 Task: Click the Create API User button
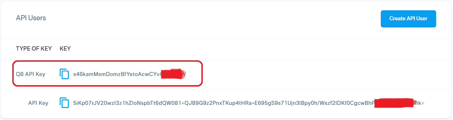tap(408, 19)
